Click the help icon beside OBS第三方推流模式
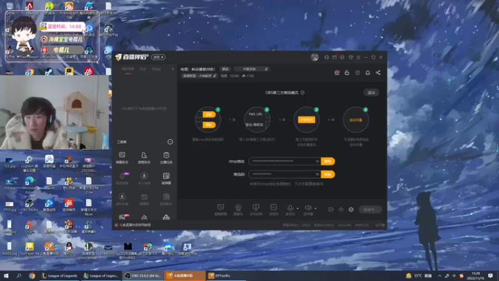The image size is (499, 281). (303, 92)
